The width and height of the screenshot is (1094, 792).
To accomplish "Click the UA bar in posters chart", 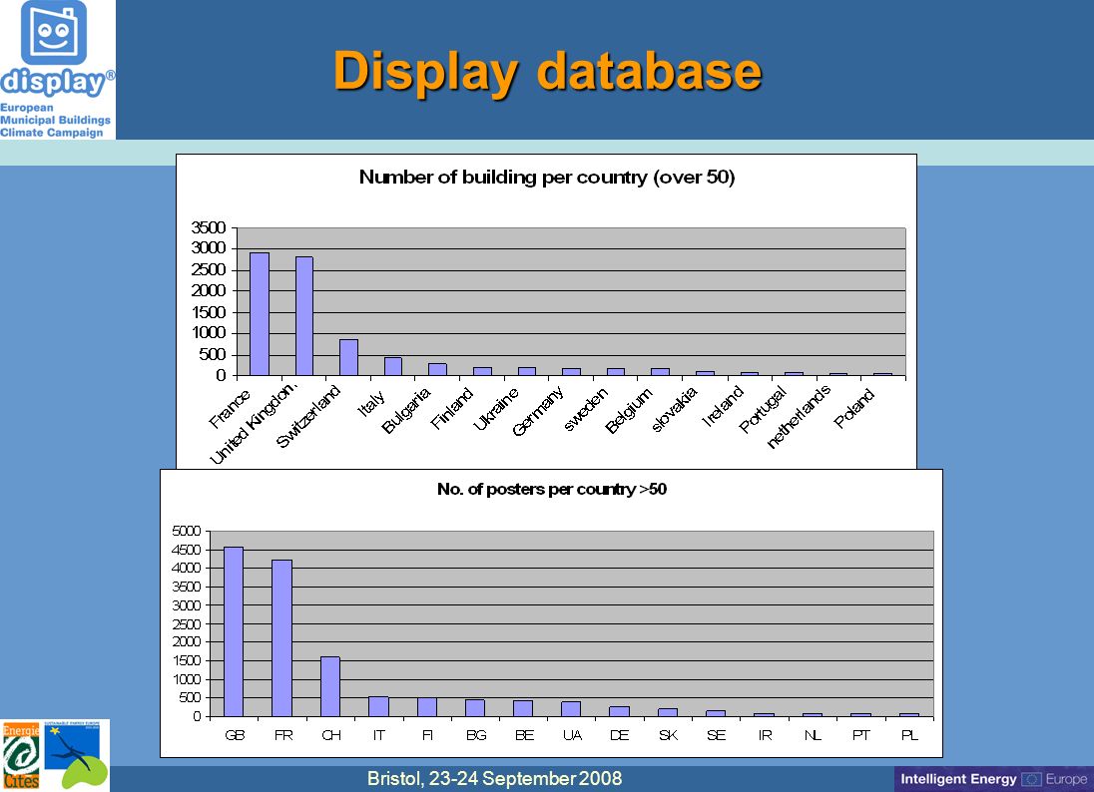I will [x=571, y=709].
